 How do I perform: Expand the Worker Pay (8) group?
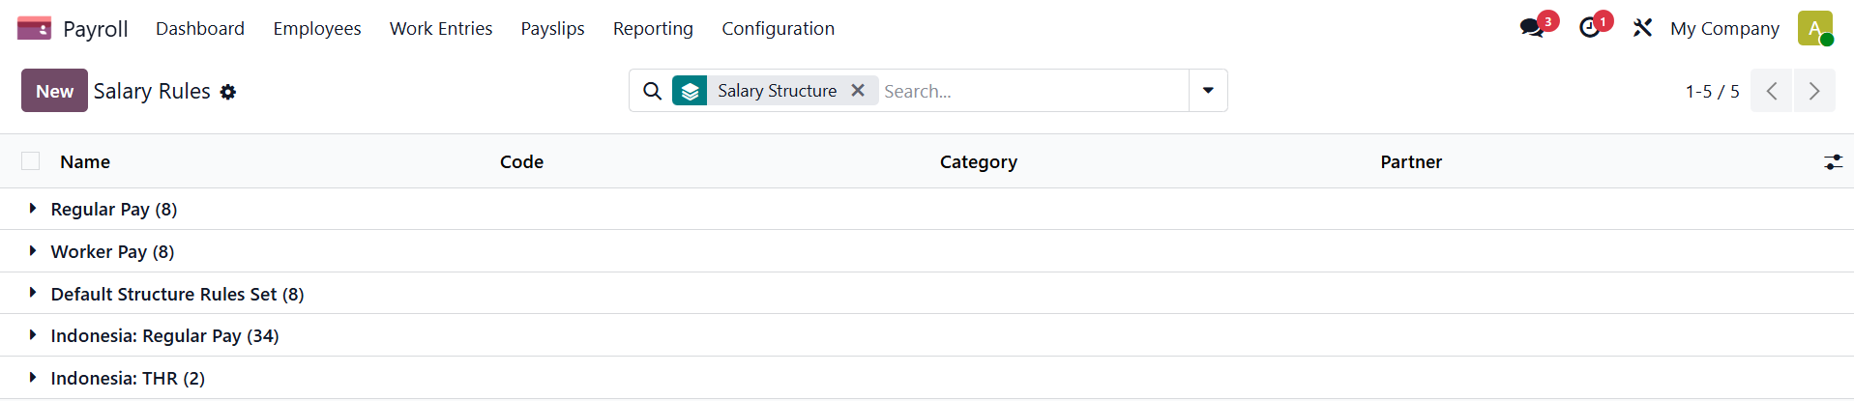click(x=112, y=251)
